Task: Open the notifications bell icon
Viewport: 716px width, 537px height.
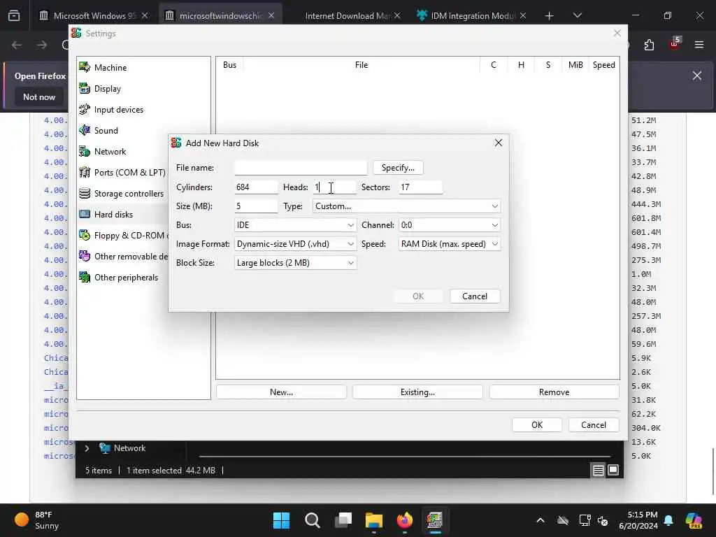Action: pyautogui.click(x=668, y=520)
